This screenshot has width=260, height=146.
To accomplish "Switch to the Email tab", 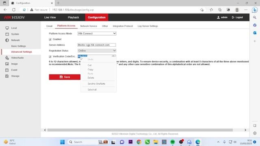I will click(x=49, y=26).
